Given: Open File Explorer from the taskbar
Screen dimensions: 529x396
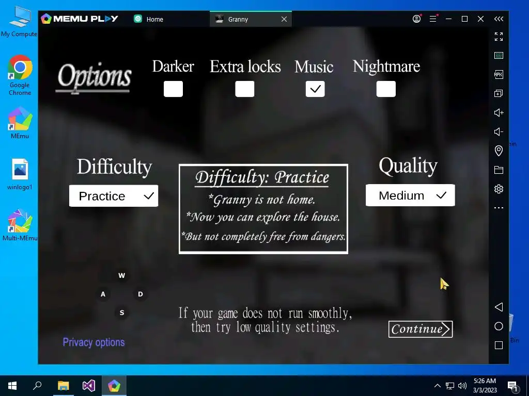Looking at the screenshot, I should coord(63,386).
